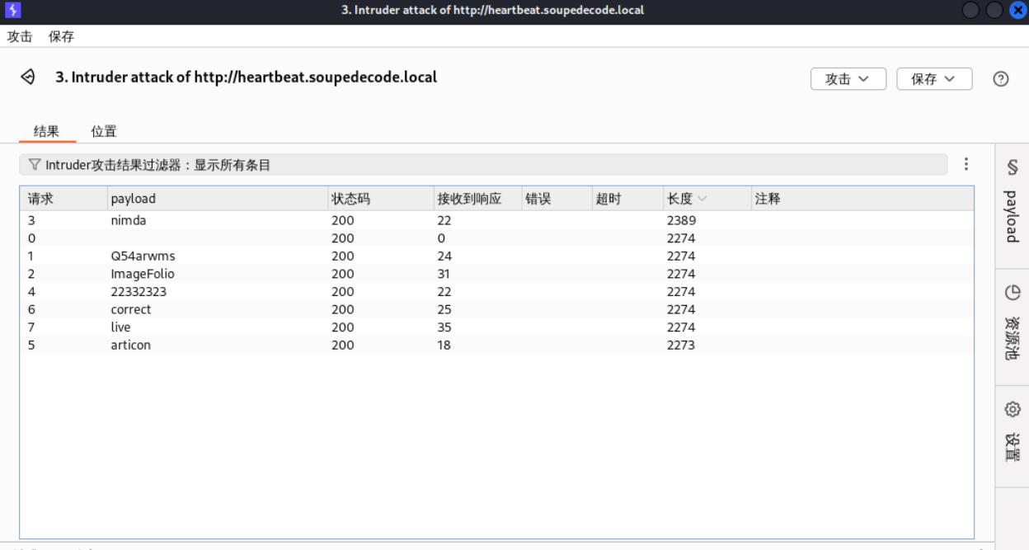This screenshot has width=1029, height=550.
Task: Click the Burp Suite lightning logo icon
Action: pyautogui.click(x=12, y=11)
